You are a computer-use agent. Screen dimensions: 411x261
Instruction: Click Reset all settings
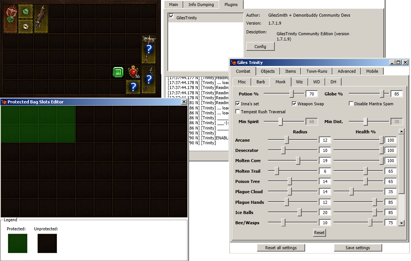281,248
